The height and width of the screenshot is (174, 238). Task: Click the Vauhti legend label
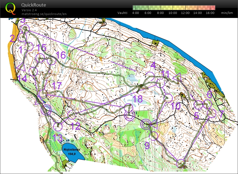122,13
